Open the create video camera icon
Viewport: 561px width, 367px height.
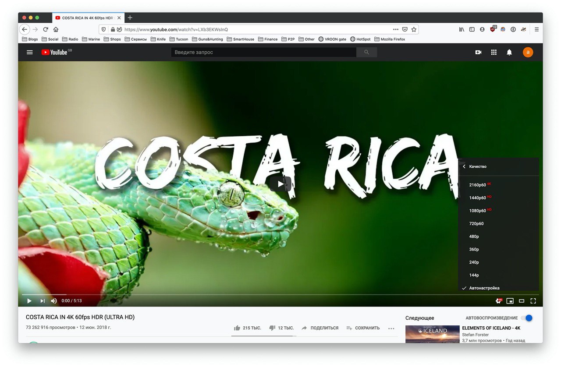click(x=478, y=52)
